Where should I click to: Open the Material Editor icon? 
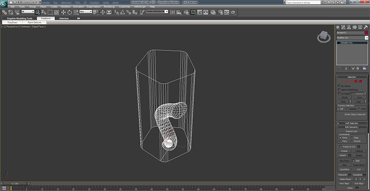click(x=213, y=12)
